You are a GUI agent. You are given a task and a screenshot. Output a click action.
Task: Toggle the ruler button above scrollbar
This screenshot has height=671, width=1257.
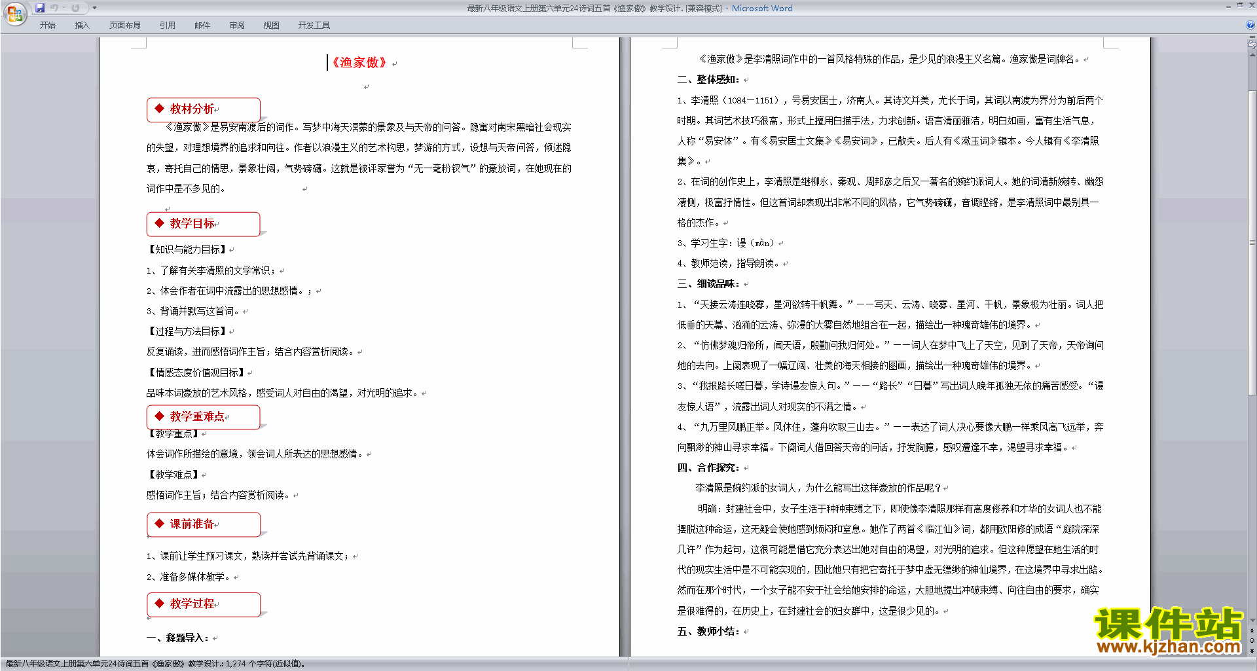(x=1252, y=45)
